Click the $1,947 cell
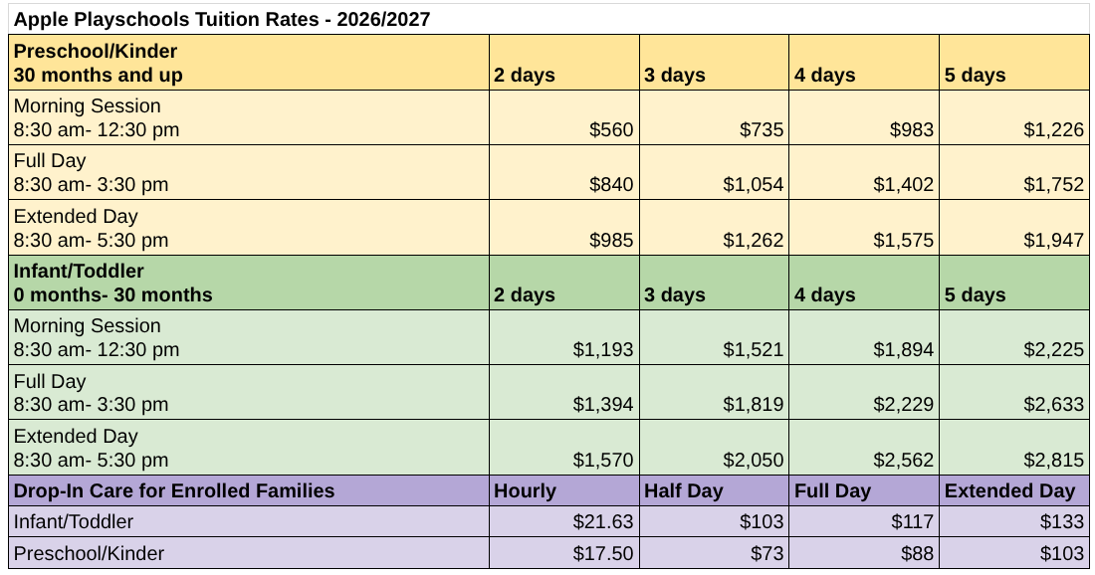This screenshot has width=1095, height=575. [1014, 228]
